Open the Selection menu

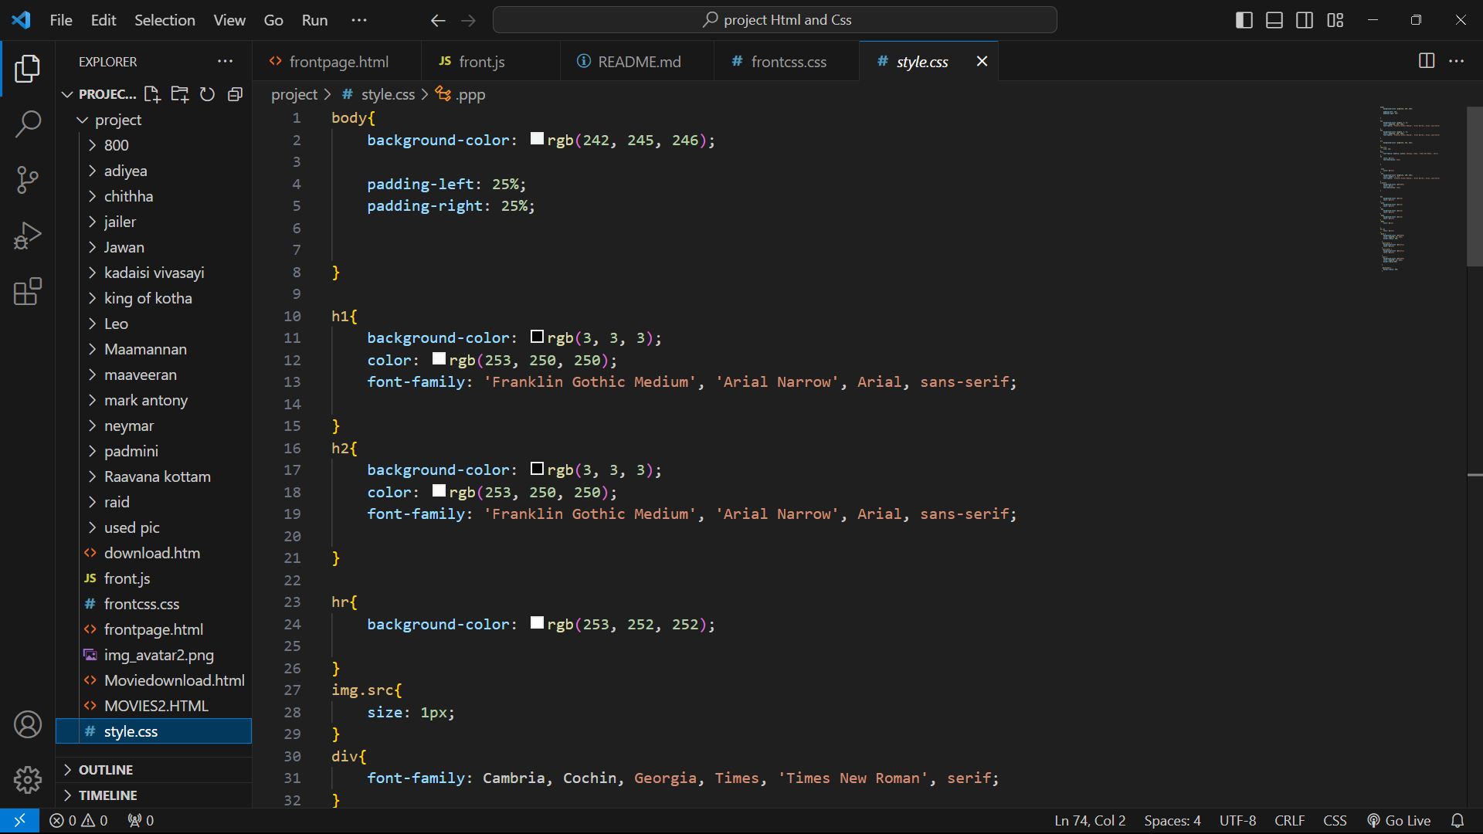click(165, 20)
